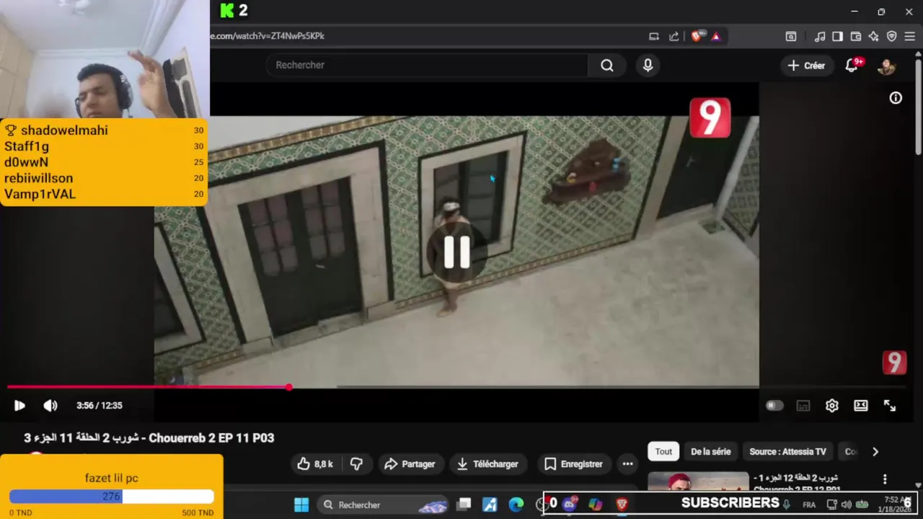
Task: Click the Télécharger download button
Action: 487,464
